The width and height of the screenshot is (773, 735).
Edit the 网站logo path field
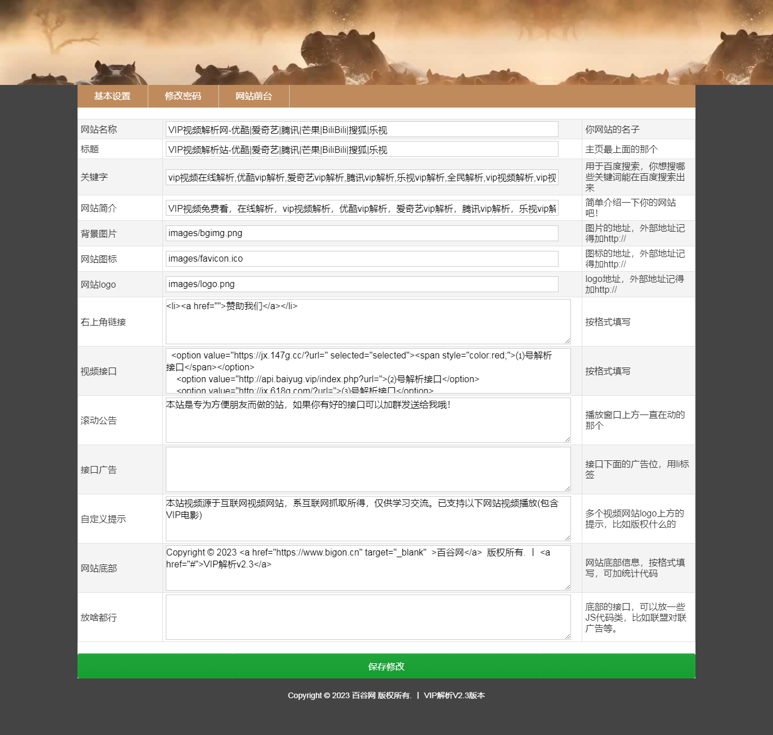coord(362,284)
